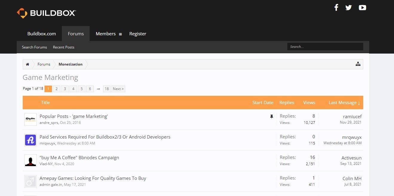Open thread author andre_sprs profile link

tap(49, 123)
